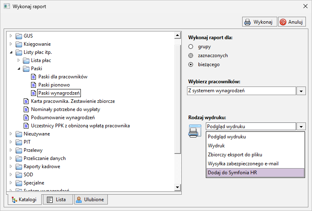Click the Przelewy folder icon
Screen dimensions: 312x211
point(19,150)
